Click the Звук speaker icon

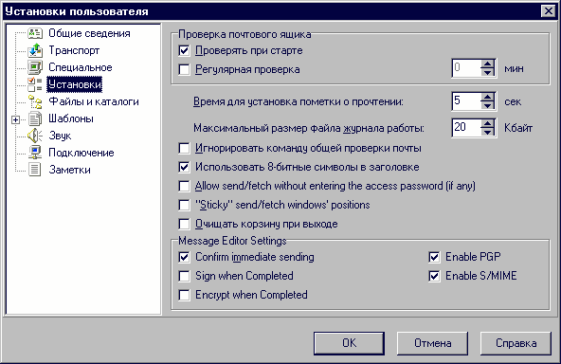point(35,136)
